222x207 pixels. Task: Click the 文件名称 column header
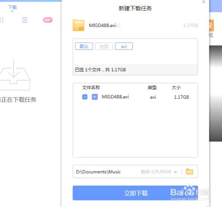pyautogui.click(x=91, y=88)
